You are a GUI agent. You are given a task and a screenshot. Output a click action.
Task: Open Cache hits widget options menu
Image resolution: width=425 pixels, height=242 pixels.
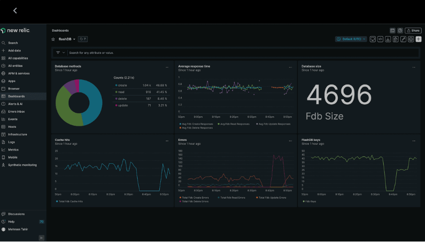coord(167,141)
